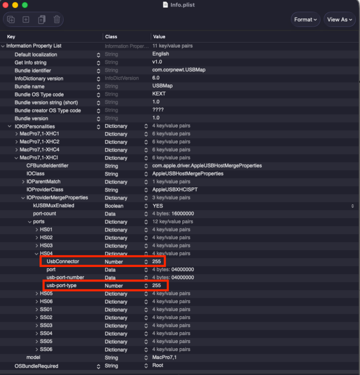This screenshot has height=375, width=360.
Task: Select the com.apple.driver.AppleUSBHostMergeProperties value
Action: tap(207, 165)
